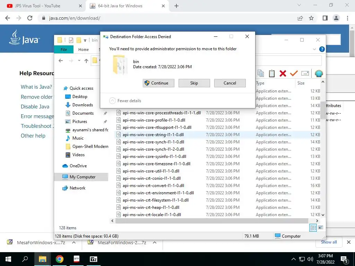This screenshot has width=355, height=266.
Task: Click the Paste clipboard icon in toolbar
Action: click(x=272, y=73)
